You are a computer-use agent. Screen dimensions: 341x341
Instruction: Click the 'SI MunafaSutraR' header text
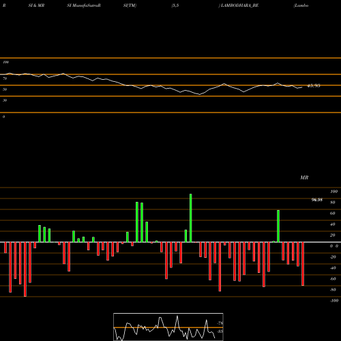[84, 5]
